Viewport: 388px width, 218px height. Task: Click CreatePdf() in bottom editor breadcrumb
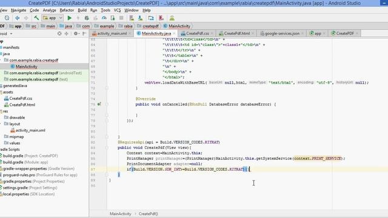[x=148, y=214]
